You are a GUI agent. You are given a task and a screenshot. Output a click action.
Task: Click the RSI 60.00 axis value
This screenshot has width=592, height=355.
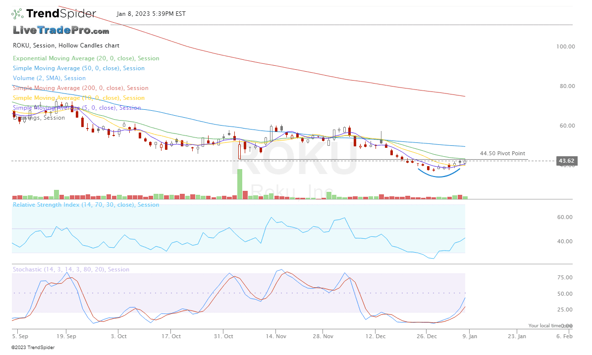pyautogui.click(x=565, y=217)
